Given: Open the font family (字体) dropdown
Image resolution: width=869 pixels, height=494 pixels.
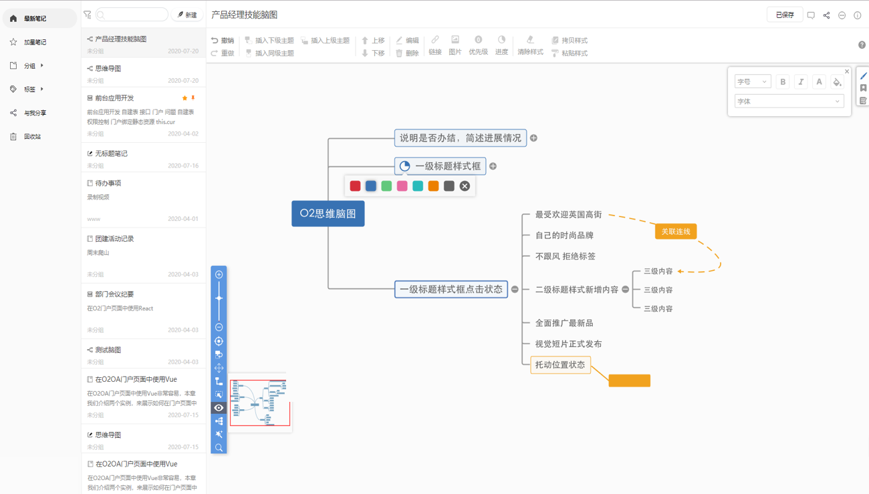Looking at the screenshot, I should pos(789,101).
